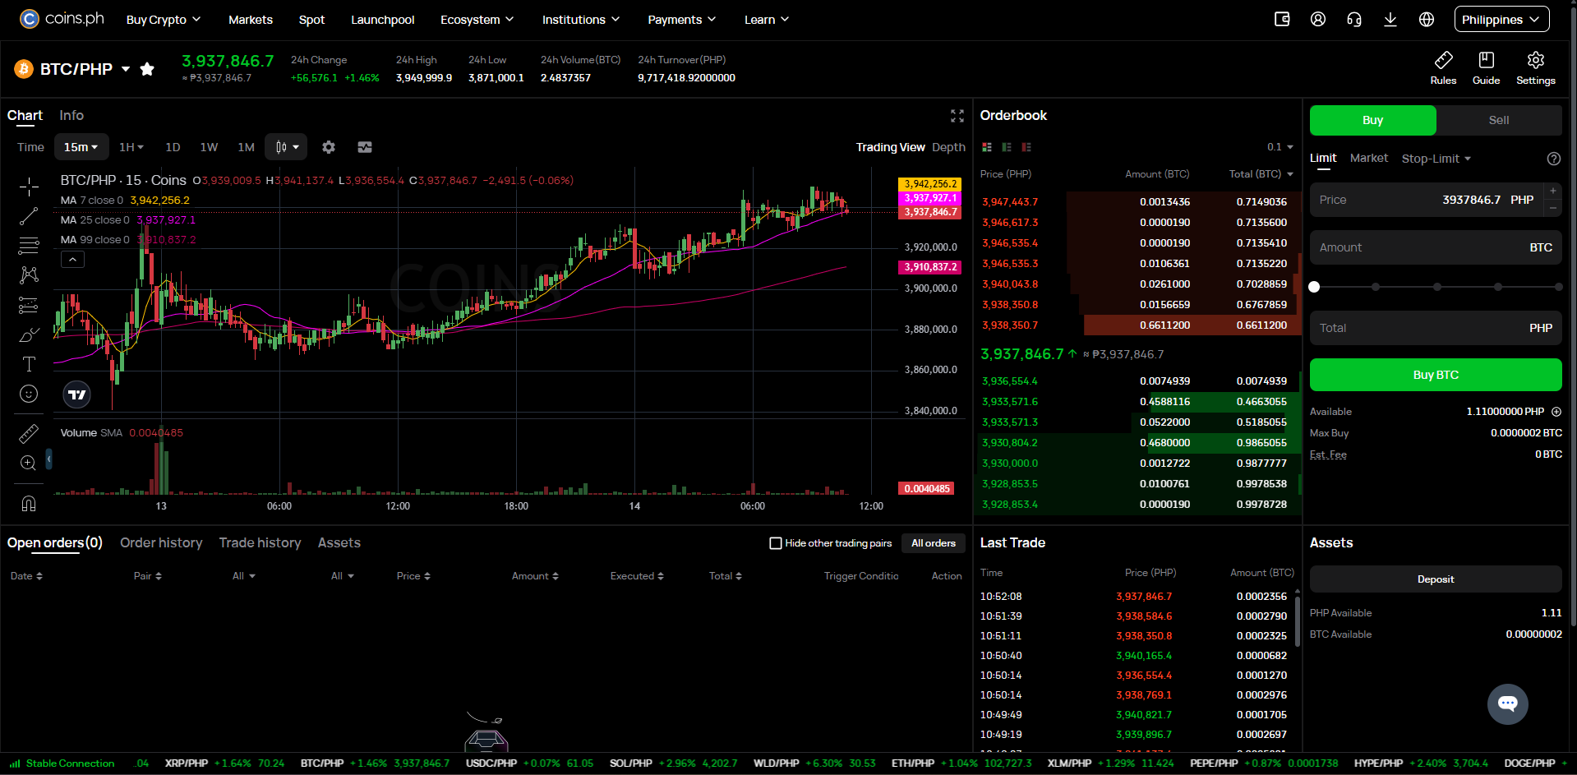Expand the BTC/PHP pair selector arrow

click(126, 69)
